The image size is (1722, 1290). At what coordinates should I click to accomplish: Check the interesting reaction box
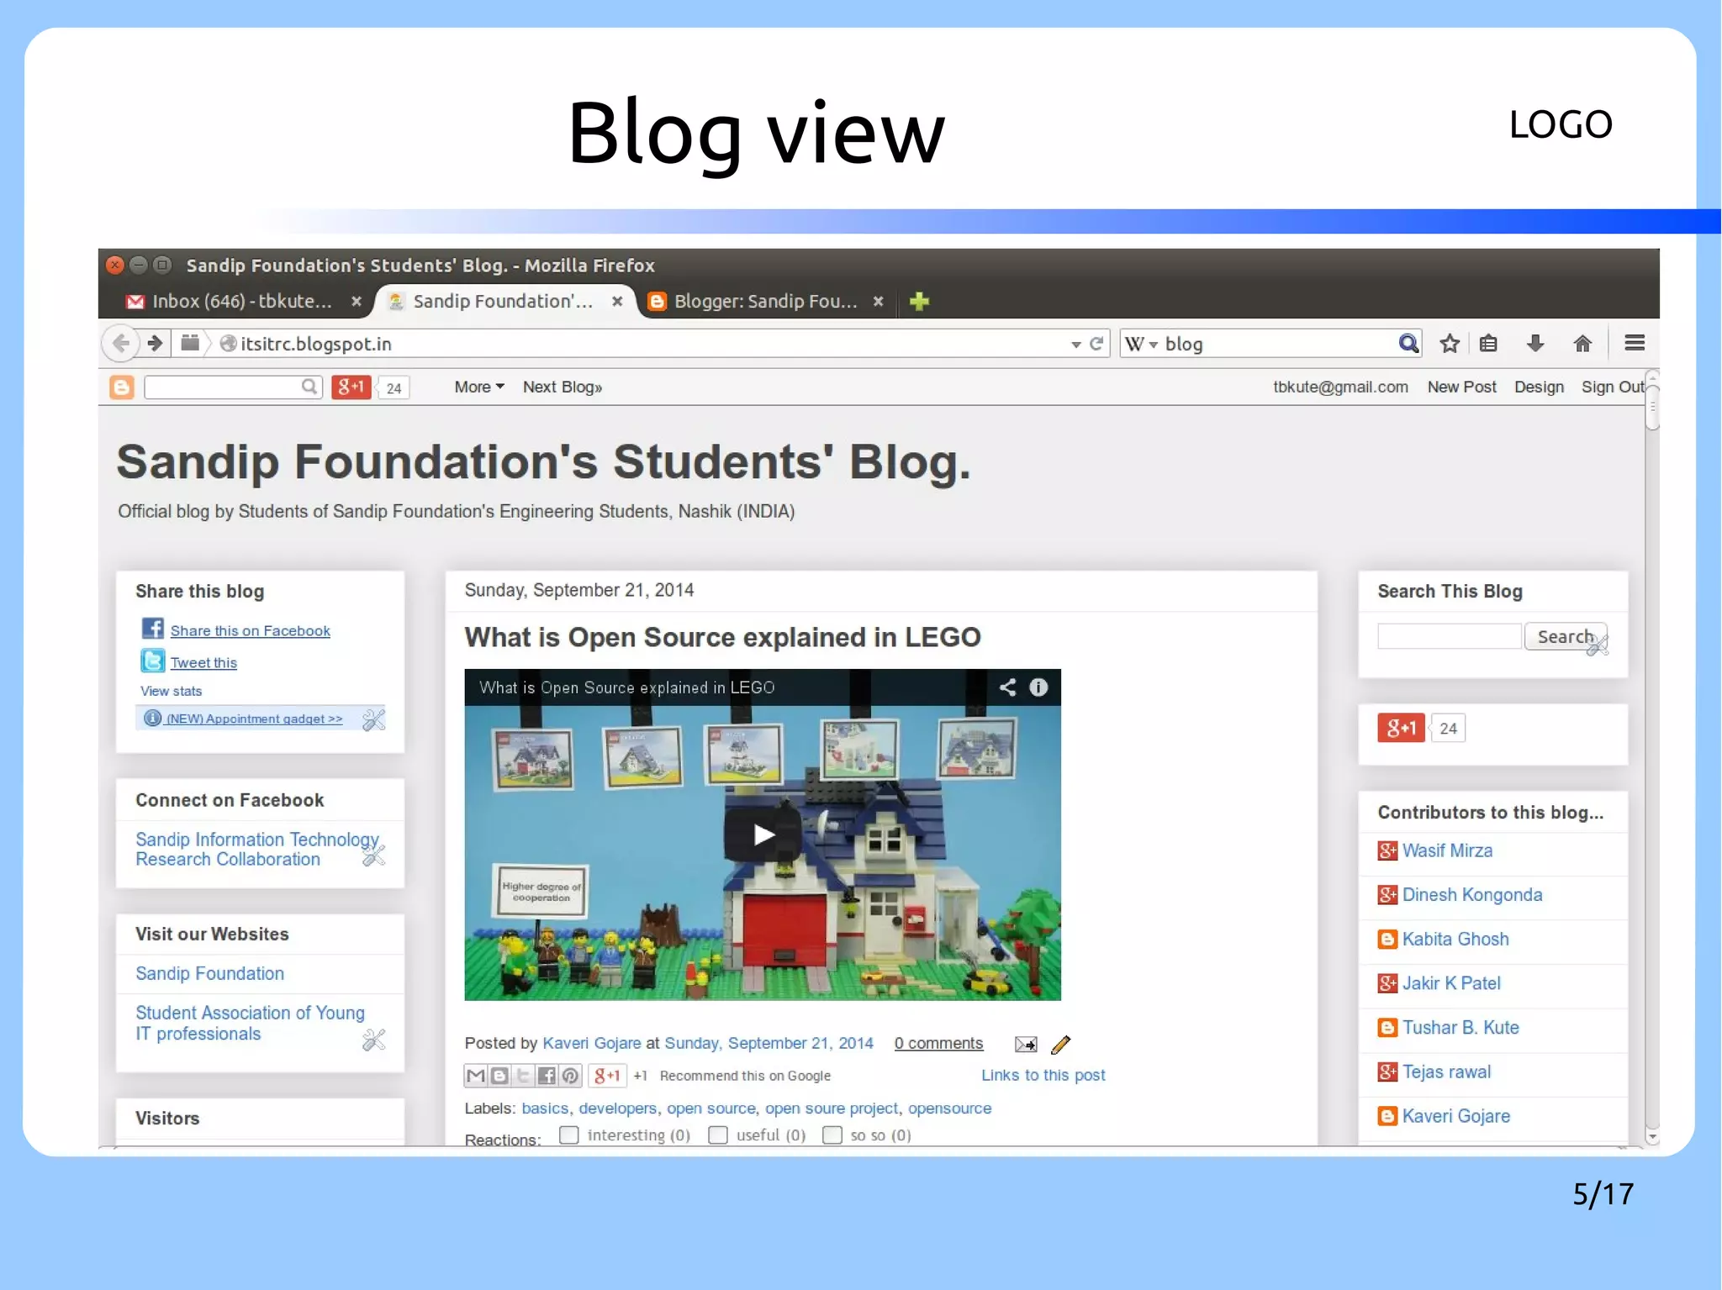point(569,1135)
